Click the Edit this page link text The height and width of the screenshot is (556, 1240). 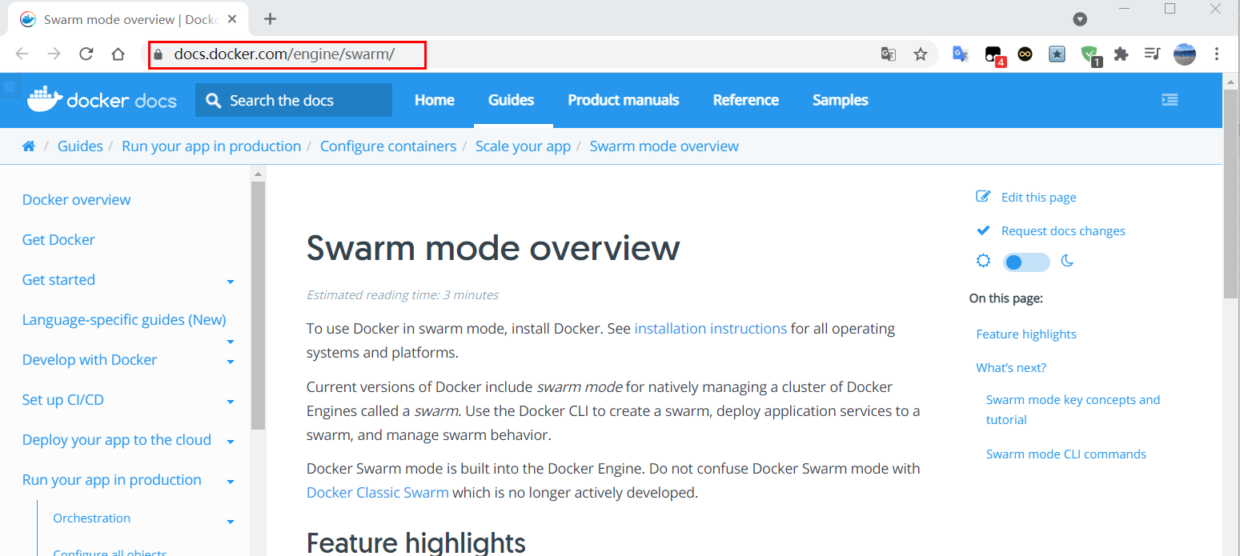(x=1039, y=197)
